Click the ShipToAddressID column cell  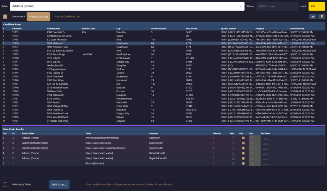point(158,158)
